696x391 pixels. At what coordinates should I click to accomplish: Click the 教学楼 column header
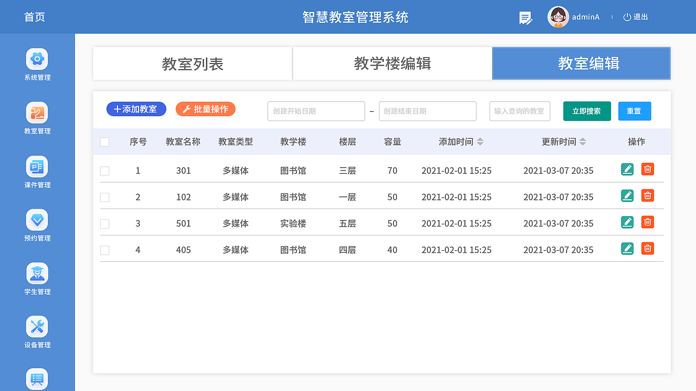293,142
